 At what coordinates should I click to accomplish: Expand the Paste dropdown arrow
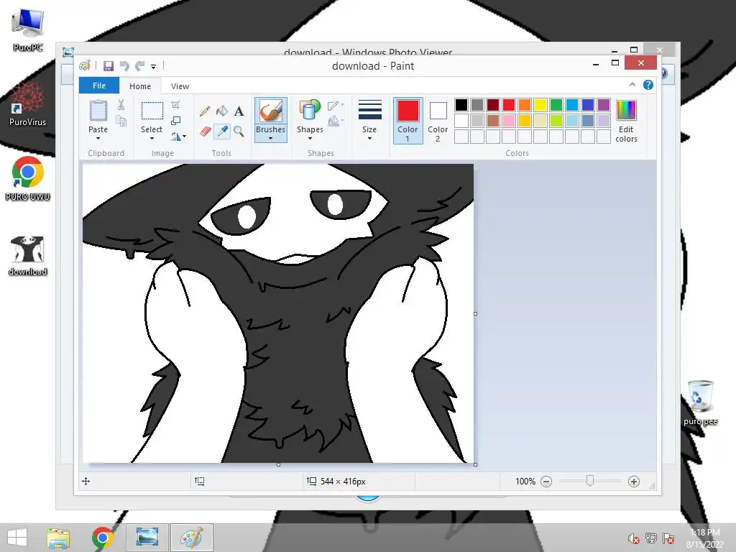click(x=98, y=139)
